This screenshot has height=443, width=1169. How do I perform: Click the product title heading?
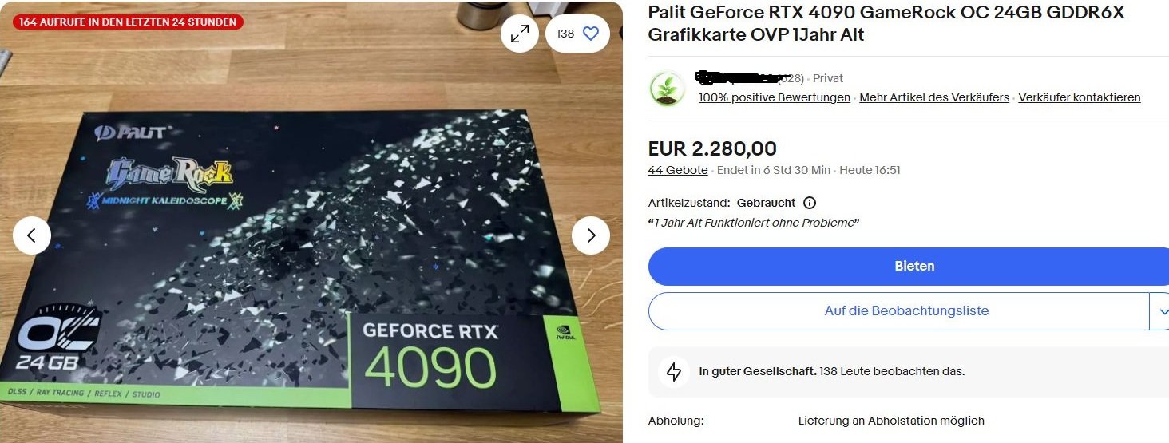tap(886, 24)
